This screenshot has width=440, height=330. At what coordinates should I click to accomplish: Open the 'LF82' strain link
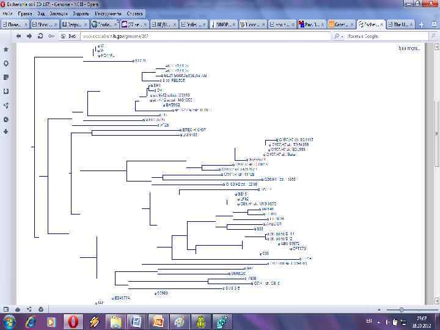click(x=244, y=199)
